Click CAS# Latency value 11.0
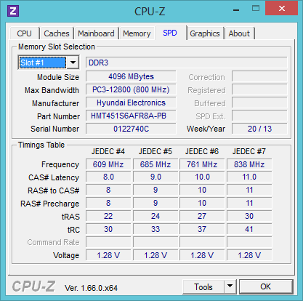Screen dimensions: 303x301 click(249, 177)
